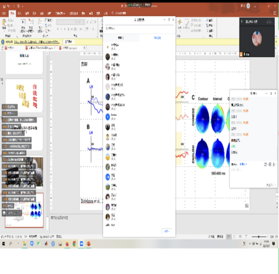The image size is (279, 274).
Task: Open Chrome from the taskbar
Action: pyautogui.click(x=74, y=244)
